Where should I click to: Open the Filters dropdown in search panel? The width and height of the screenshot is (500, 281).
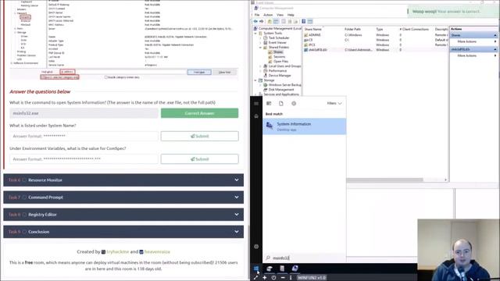tap(334, 103)
